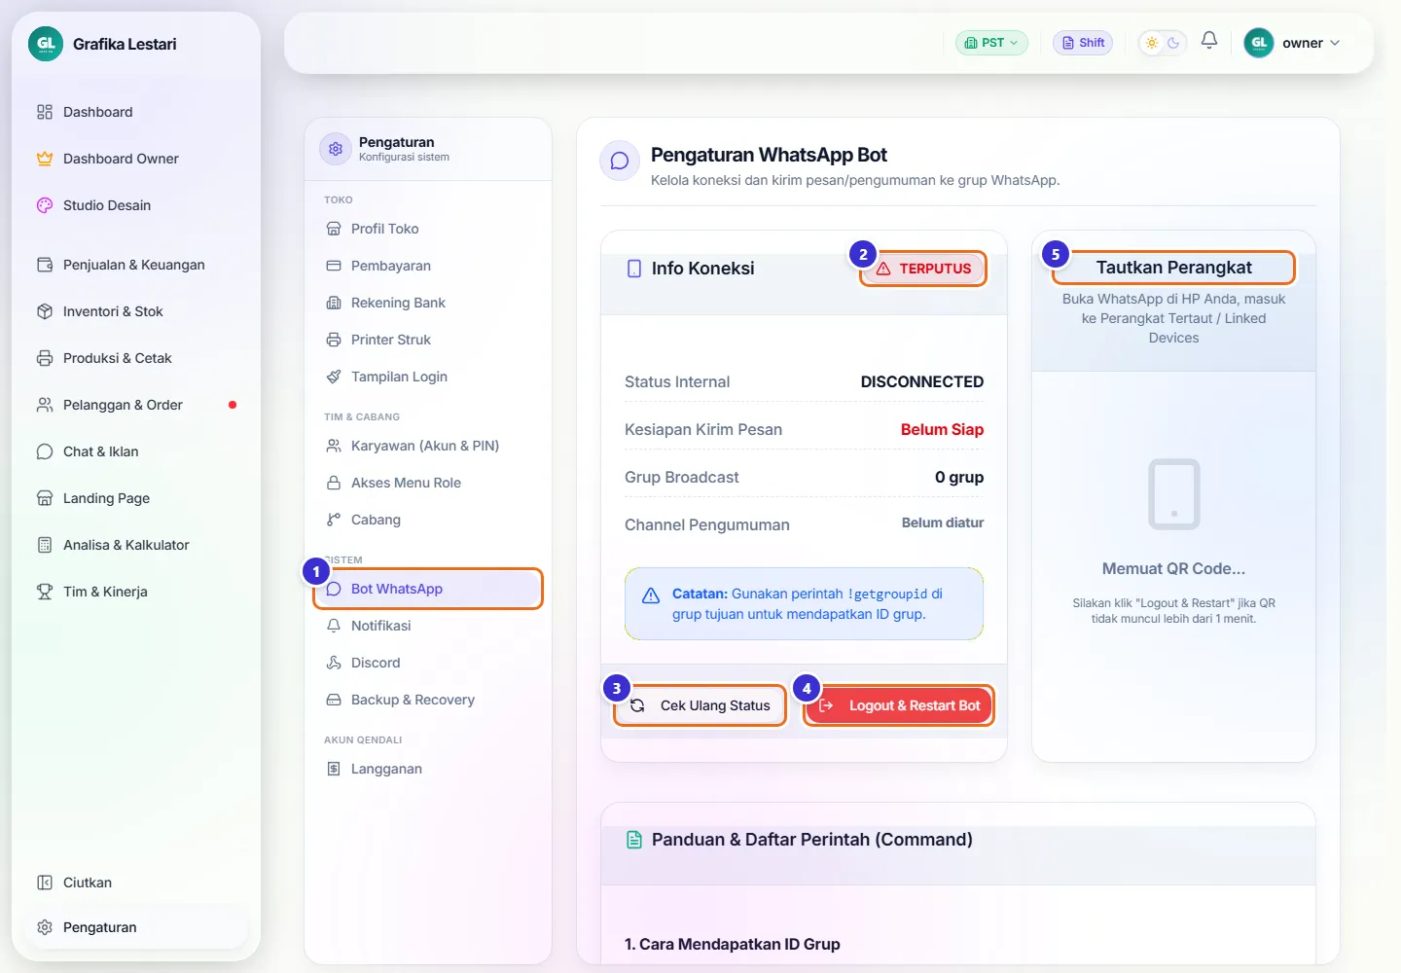Open Backup & Recovery settings
The width and height of the screenshot is (1401, 973).
(x=428, y=700)
